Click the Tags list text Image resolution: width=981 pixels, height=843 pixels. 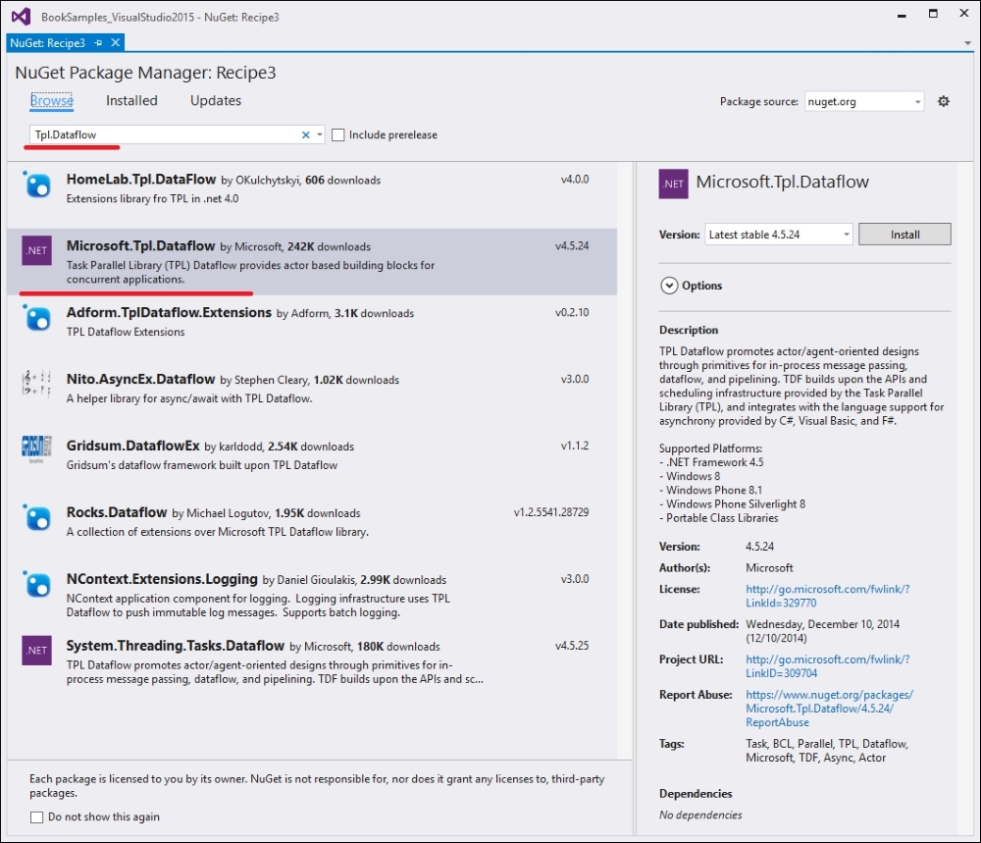826,751
